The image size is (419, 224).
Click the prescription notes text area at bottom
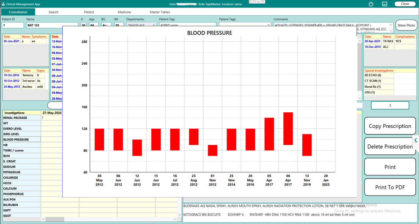(300, 212)
